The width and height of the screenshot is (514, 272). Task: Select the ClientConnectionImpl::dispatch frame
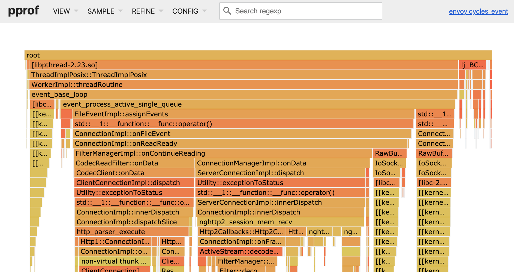[x=134, y=183]
